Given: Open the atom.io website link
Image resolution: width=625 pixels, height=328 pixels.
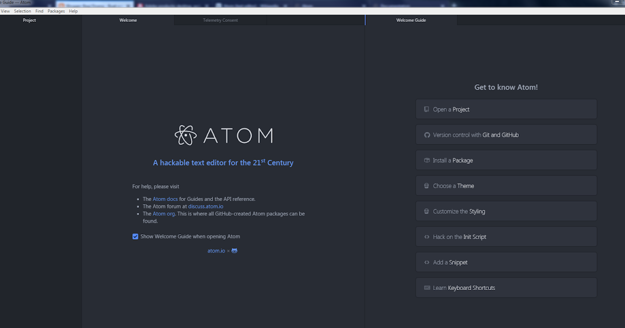Looking at the screenshot, I should coord(216,250).
